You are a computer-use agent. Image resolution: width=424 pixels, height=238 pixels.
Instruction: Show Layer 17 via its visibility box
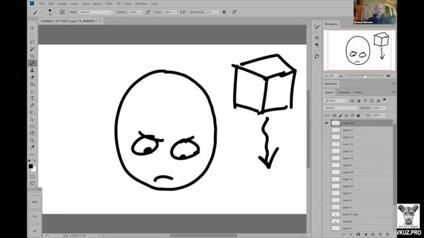click(327, 130)
